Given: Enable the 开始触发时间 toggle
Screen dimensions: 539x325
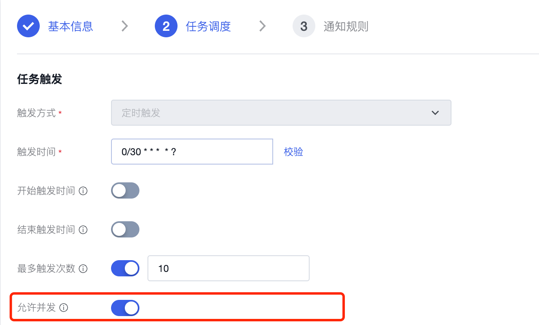Looking at the screenshot, I should click(x=125, y=190).
